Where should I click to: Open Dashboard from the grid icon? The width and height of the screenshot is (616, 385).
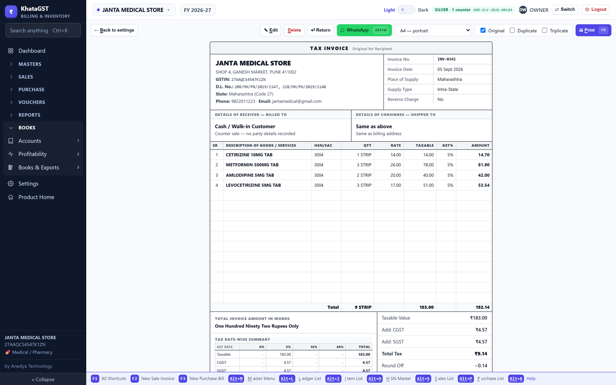pos(11,51)
